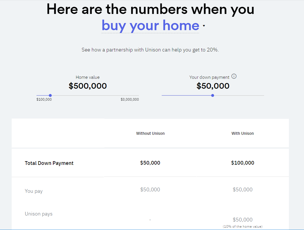This screenshot has width=304, height=230.
Task: Click the 'buy your home' selector text
Action: (150, 26)
